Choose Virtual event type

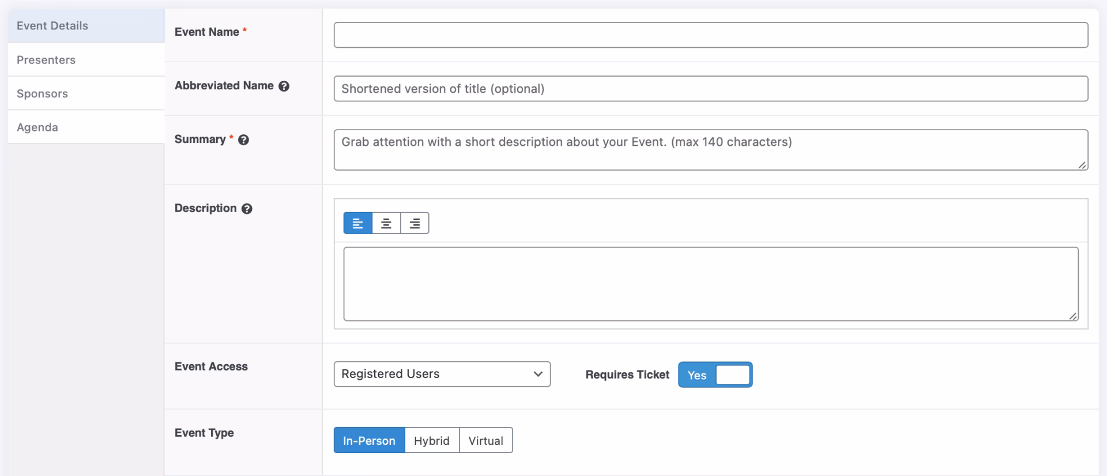[485, 441]
